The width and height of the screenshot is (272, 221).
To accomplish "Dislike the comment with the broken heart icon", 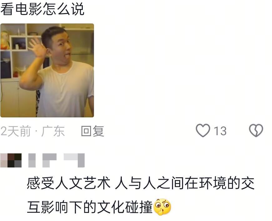I will point(256,130).
